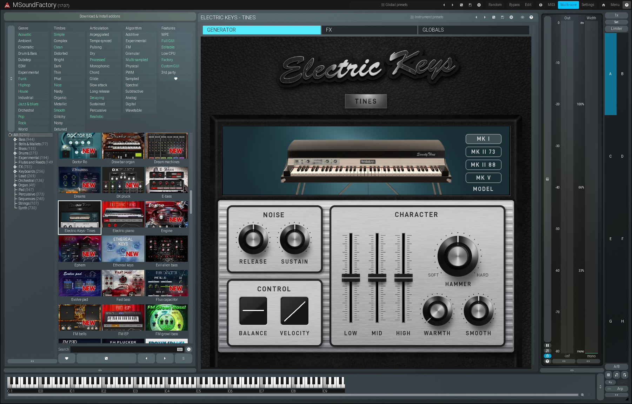Switch to the FX tab
The height and width of the screenshot is (404, 632).
pyautogui.click(x=369, y=30)
